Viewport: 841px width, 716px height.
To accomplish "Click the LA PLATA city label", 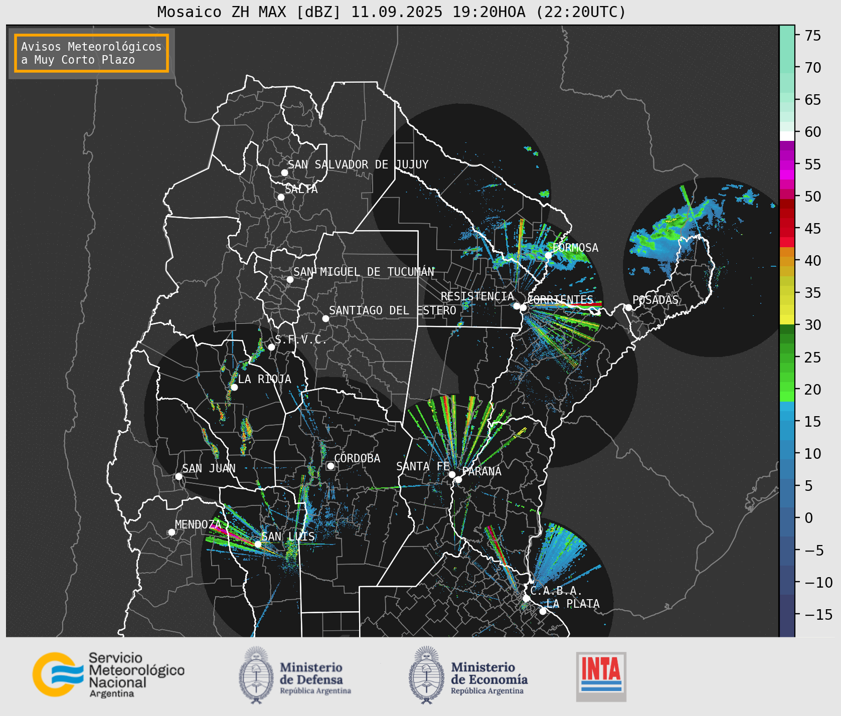I will (x=573, y=604).
